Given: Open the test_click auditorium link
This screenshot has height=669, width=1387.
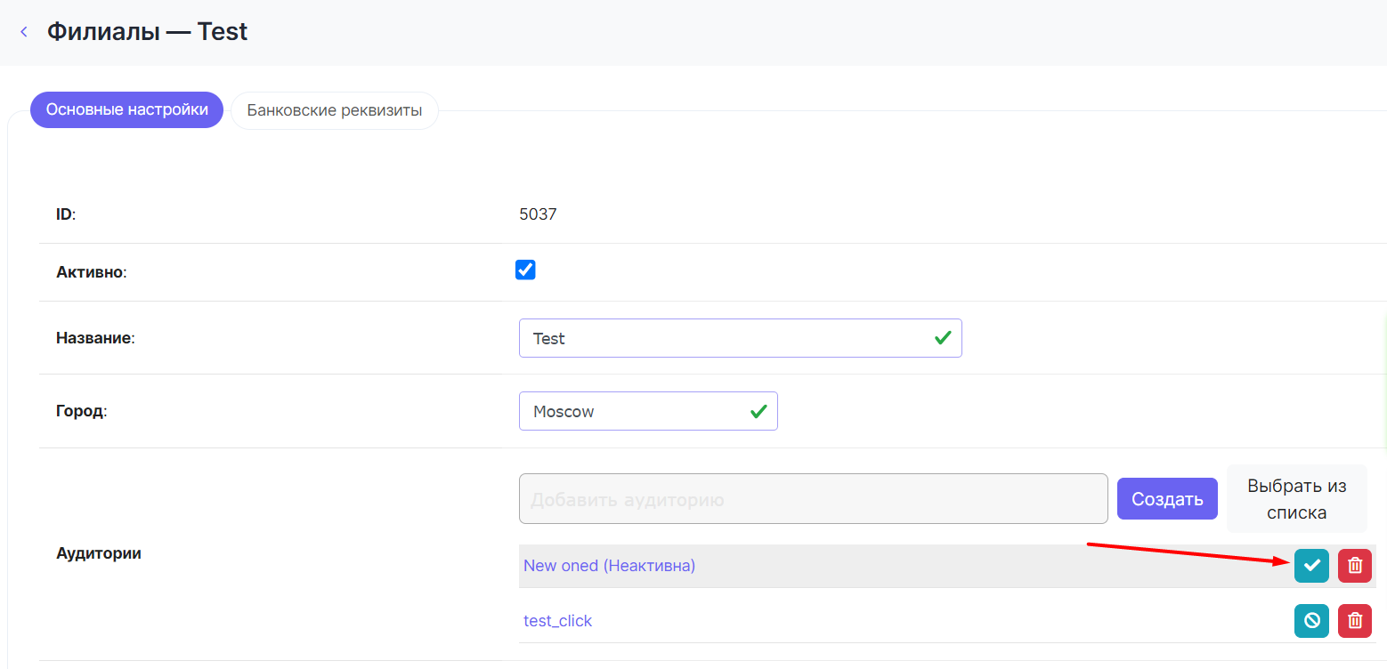Looking at the screenshot, I should click(x=557, y=621).
